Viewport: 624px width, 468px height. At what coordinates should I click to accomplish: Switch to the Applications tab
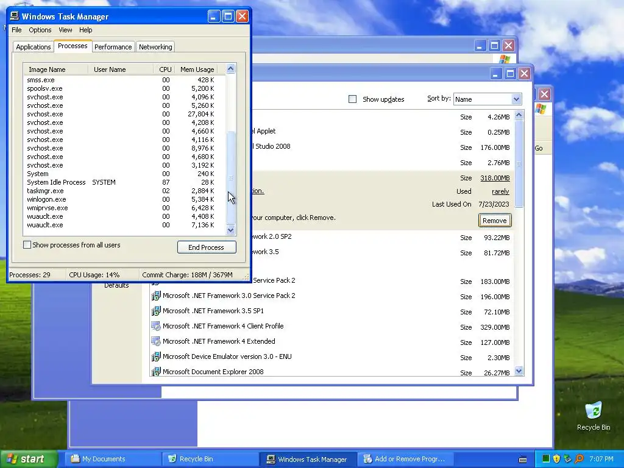click(34, 47)
